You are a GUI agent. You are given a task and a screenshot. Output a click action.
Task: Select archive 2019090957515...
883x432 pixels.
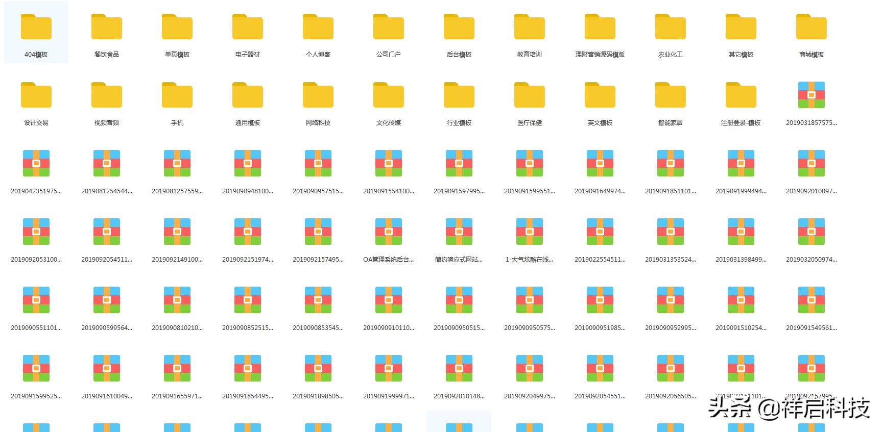pyautogui.click(x=318, y=163)
